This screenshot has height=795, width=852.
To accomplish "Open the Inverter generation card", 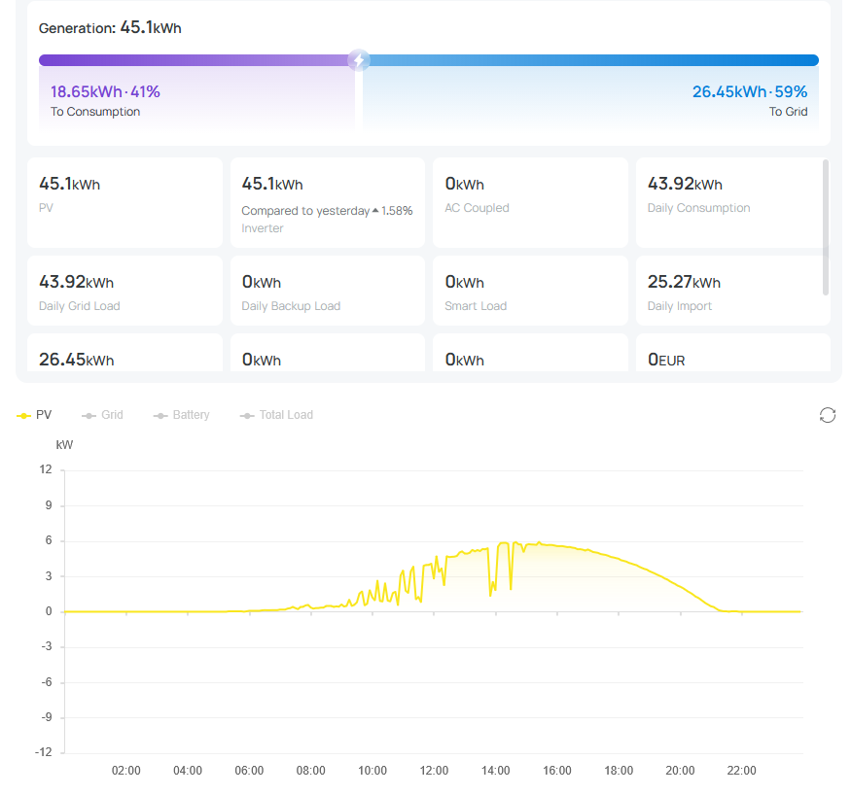I will (x=328, y=202).
